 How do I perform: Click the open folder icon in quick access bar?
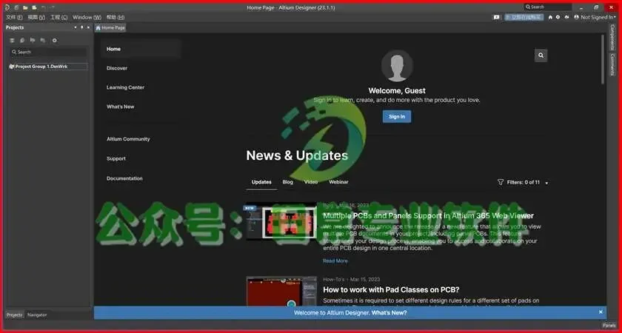point(25,7)
